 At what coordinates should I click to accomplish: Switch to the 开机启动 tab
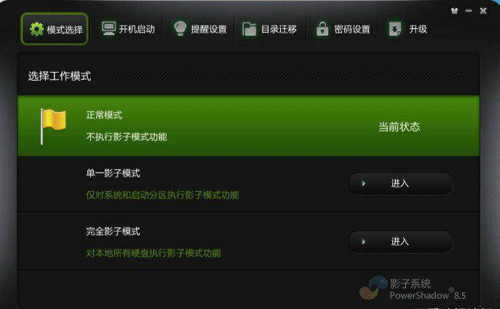click(x=128, y=29)
